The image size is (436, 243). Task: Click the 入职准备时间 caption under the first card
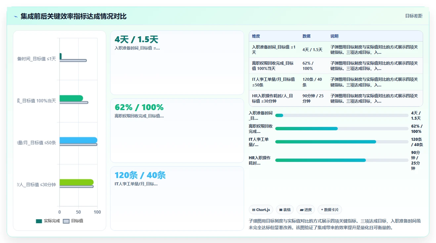pyautogui.click(x=137, y=48)
